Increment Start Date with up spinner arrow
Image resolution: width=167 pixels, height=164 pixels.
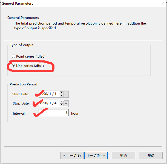62,93
